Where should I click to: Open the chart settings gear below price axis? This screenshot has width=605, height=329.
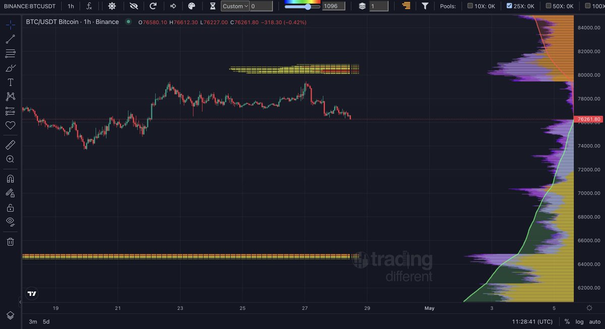point(589,308)
